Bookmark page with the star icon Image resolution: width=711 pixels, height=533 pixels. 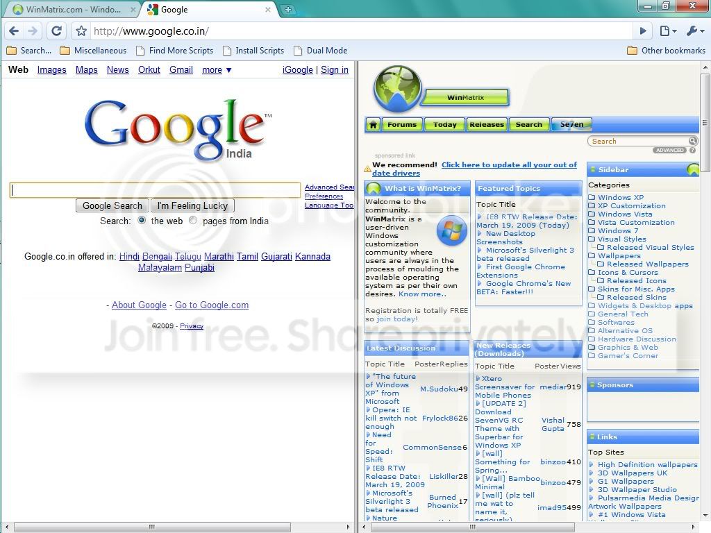click(81, 31)
